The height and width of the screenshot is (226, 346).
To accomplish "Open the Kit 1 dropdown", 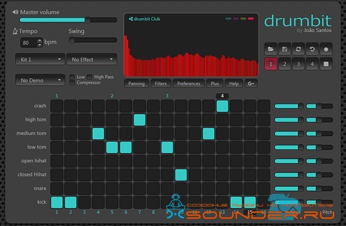I will coord(40,59).
